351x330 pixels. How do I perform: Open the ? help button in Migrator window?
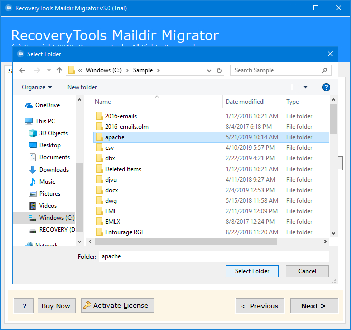(24, 306)
